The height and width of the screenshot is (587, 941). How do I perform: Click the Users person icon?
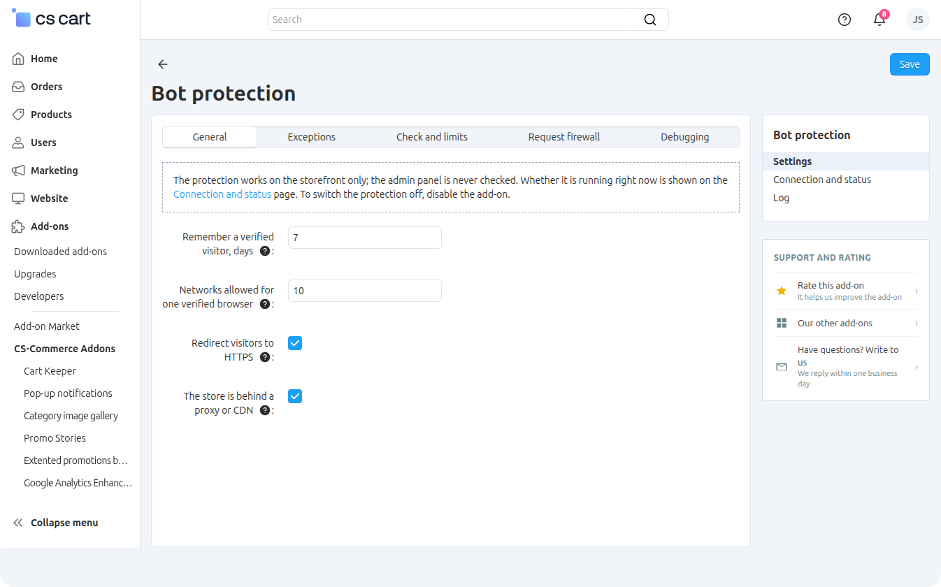[19, 143]
